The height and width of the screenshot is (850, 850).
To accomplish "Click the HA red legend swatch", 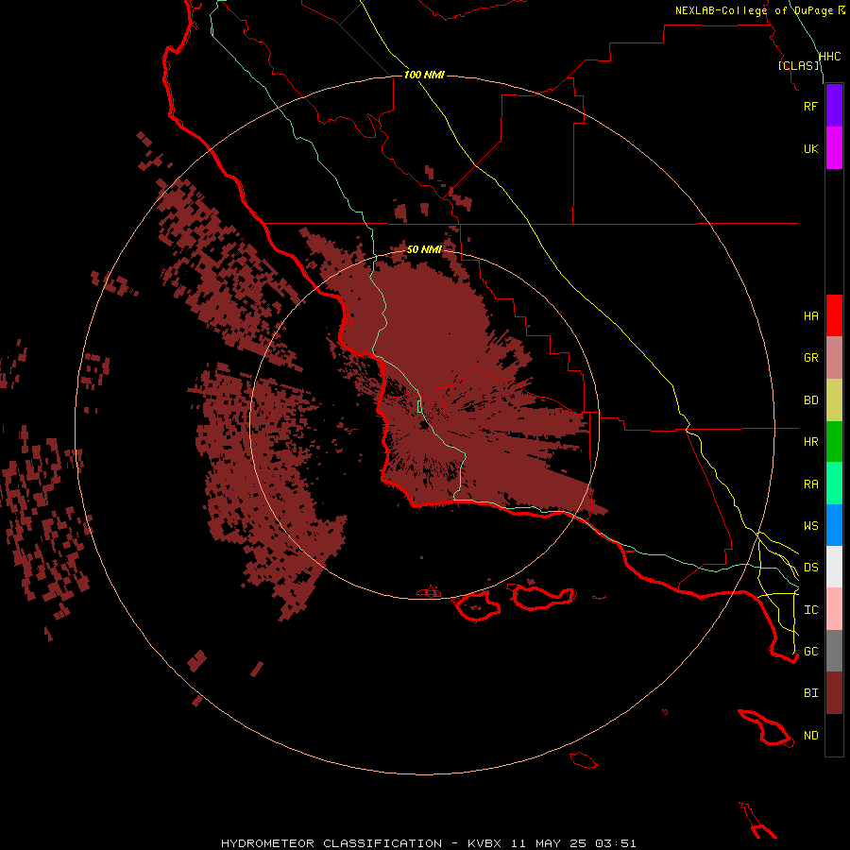I will pos(834,315).
